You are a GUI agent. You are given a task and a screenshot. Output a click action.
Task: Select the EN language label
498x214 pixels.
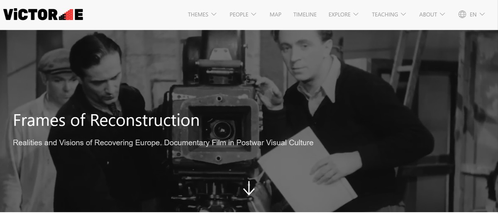pos(473,15)
